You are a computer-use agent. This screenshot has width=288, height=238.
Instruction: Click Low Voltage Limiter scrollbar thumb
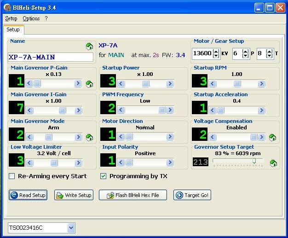coord(54,163)
